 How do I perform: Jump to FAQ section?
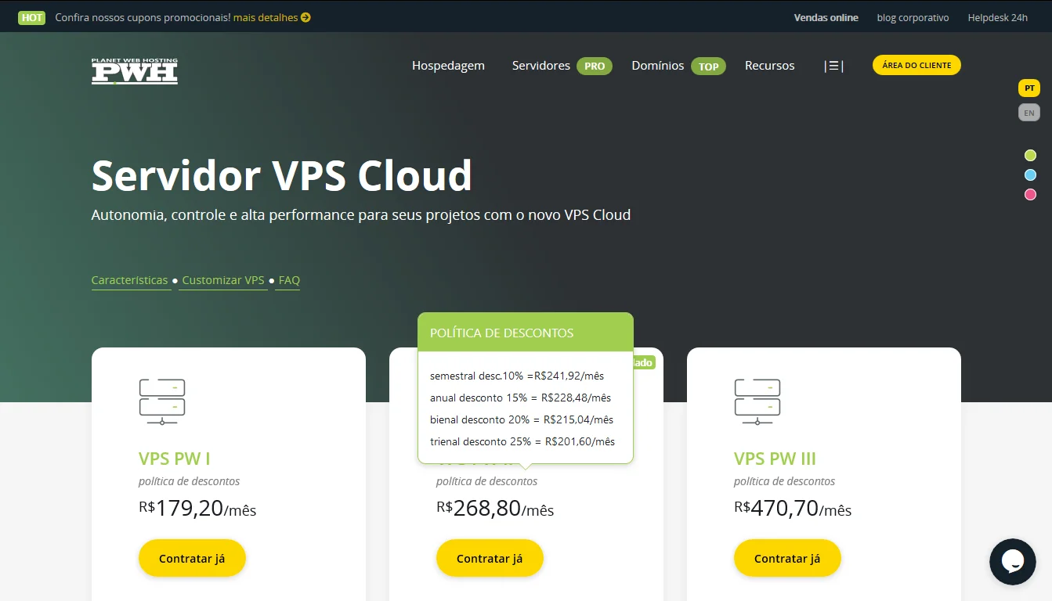click(289, 280)
